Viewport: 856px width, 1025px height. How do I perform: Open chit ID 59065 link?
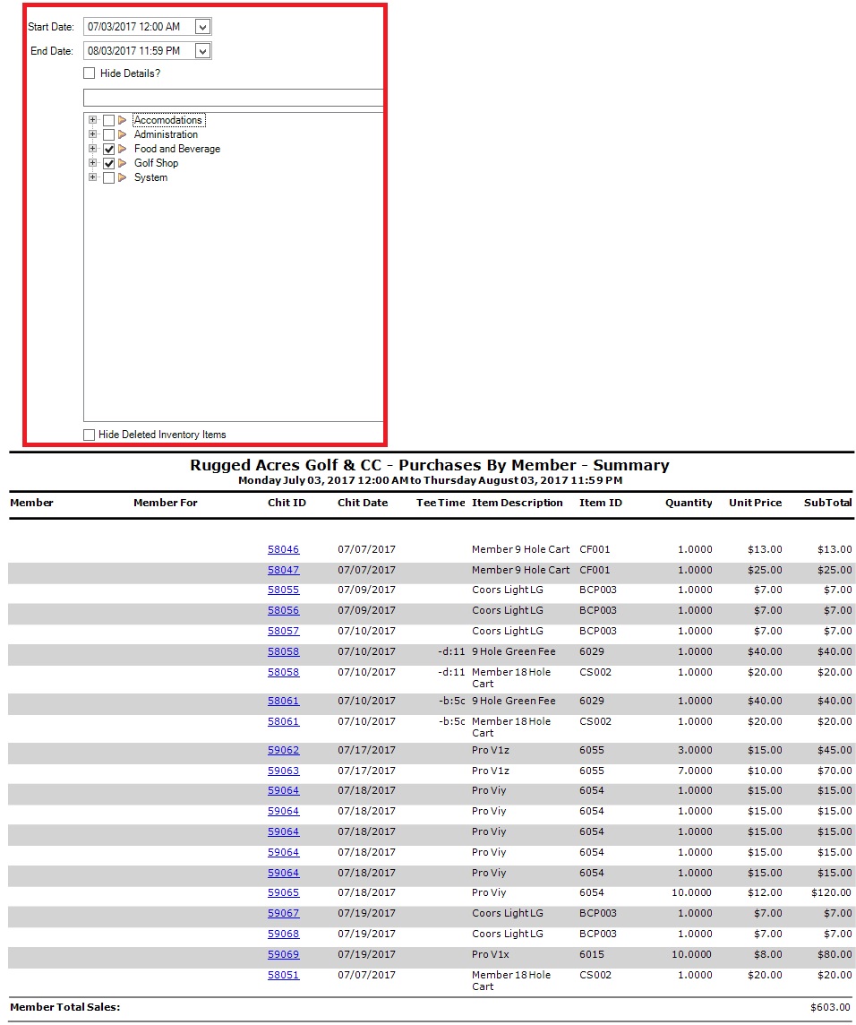(x=283, y=892)
